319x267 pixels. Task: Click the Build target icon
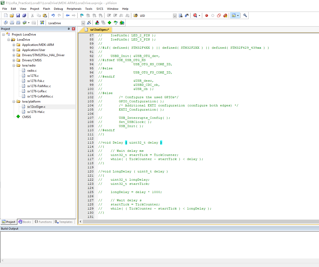click(x=12, y=23)
